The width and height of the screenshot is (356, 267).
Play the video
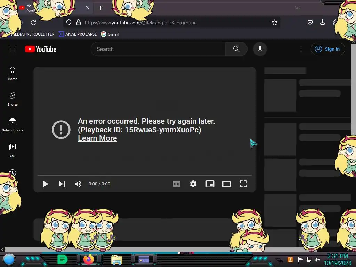[x=46, y=184]
